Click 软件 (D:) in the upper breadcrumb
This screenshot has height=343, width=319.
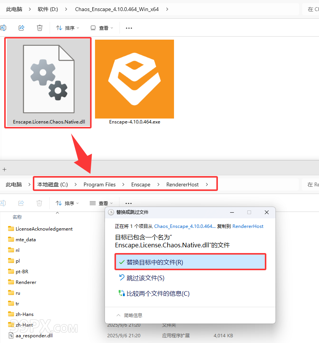click(48, 9)
